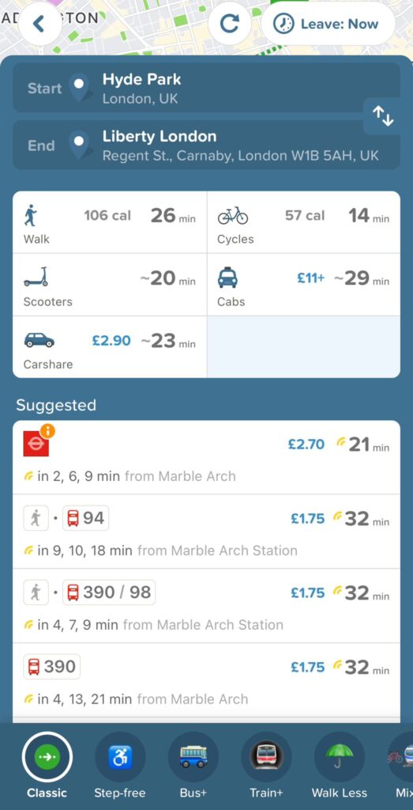Switch to the Classic route mode

(x=47, y=765)
